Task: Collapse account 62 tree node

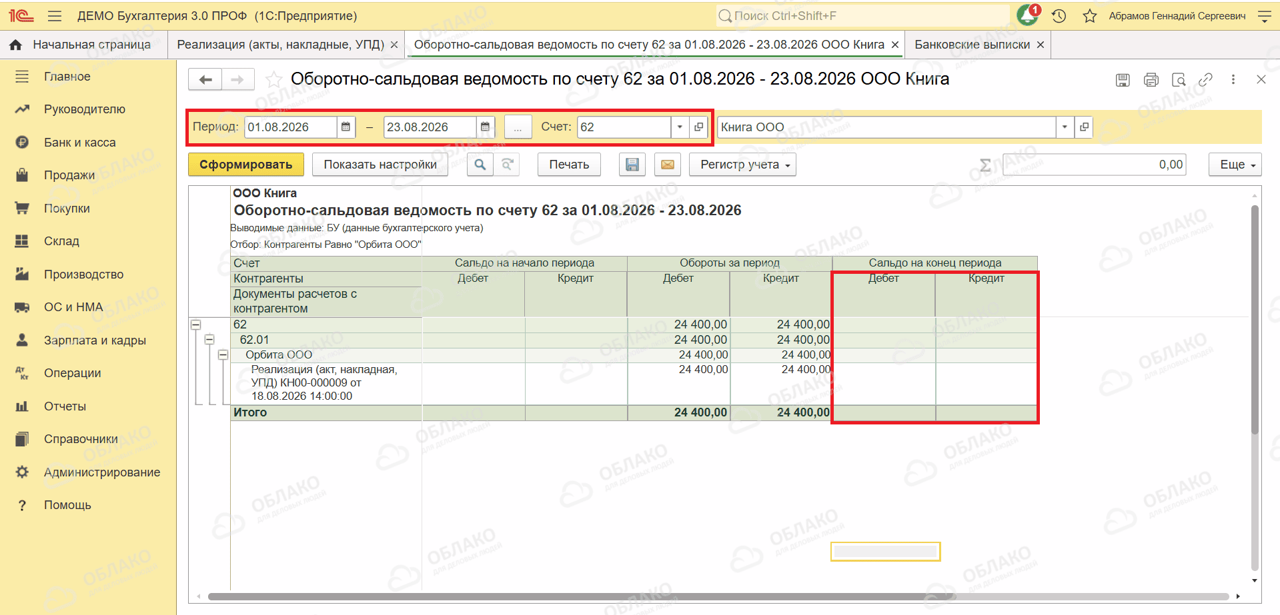Action: click(196, 324)
